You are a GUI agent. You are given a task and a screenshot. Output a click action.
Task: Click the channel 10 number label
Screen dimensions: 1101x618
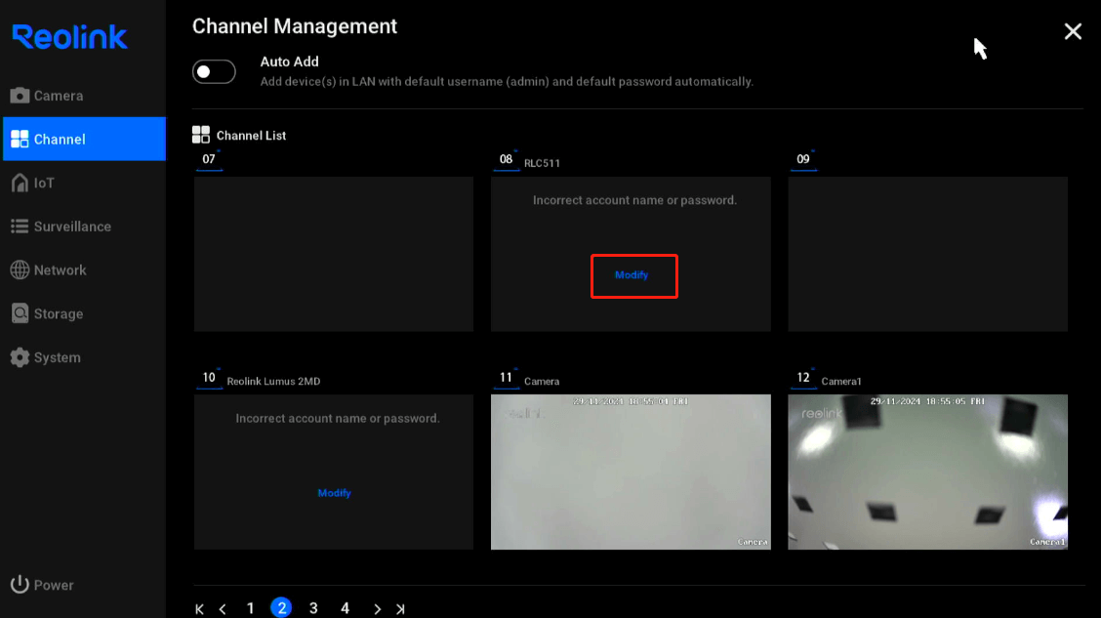[209, 378]
